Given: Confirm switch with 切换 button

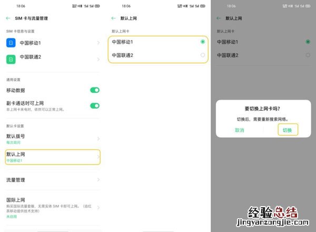Looking at the screenshot, I should [x=288, y=130].
